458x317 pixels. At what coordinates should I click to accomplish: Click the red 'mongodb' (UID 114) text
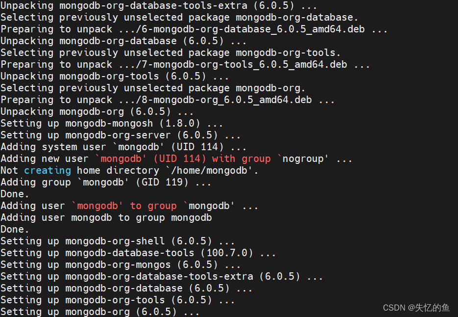[151, 158]
